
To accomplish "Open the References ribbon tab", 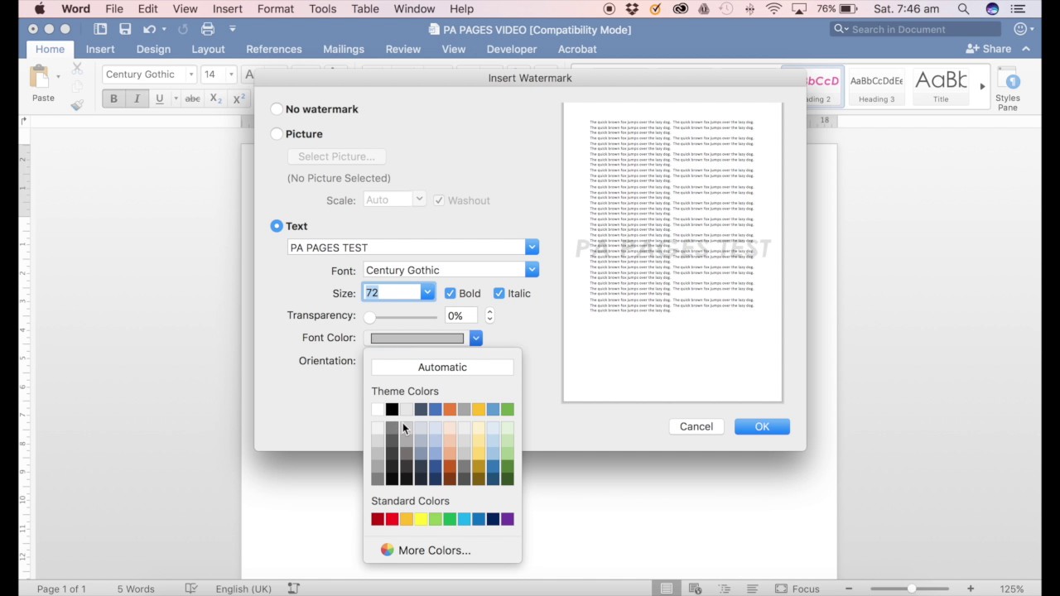I will tap(273, 49).
